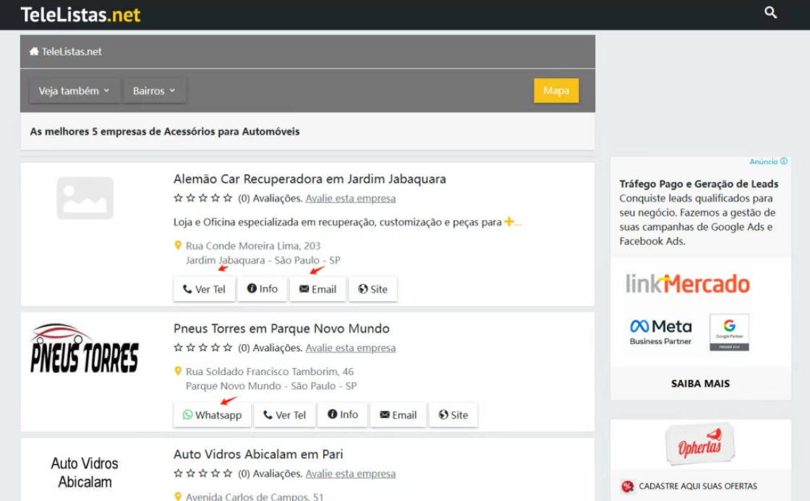Image resolution: width=810 pixels, height=501 pixels.
Task: Click Email button for Alemão Car Recuperadora
Action: click(317, 289)
